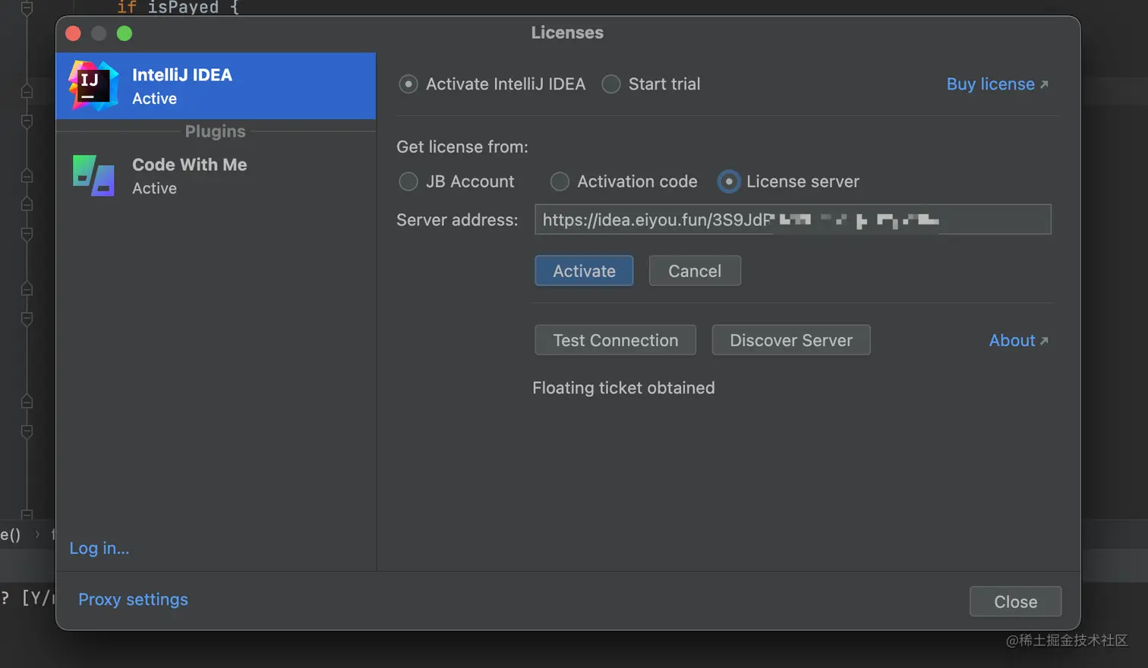
Task: Select JB Account as license source
Action: [x=408, y=181]
